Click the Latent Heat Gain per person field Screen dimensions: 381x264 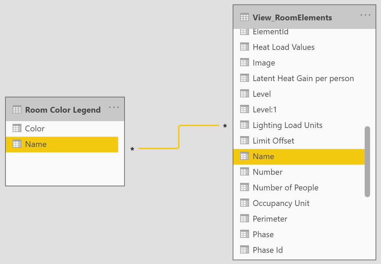point(303,78)
